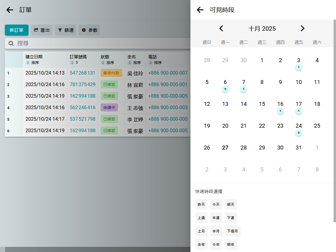Click back arrow beside 訂單 title
This screenshot has height=252, width=336.
10,10
